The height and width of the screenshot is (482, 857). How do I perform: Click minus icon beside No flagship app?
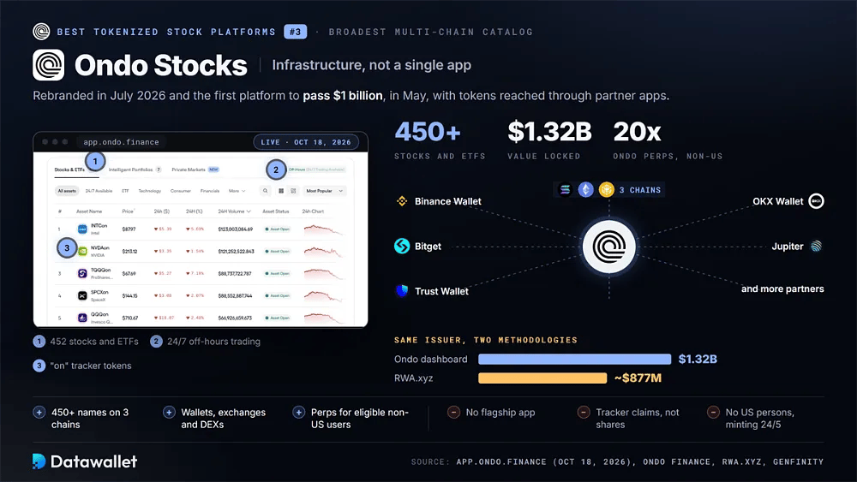[x=453, y=413]
